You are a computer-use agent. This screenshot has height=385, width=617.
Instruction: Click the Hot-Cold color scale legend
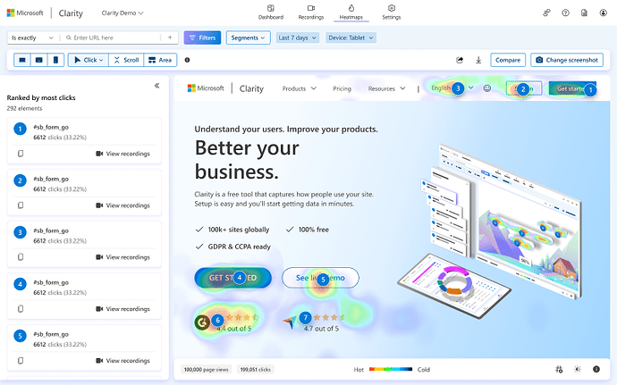coord(391,369)
